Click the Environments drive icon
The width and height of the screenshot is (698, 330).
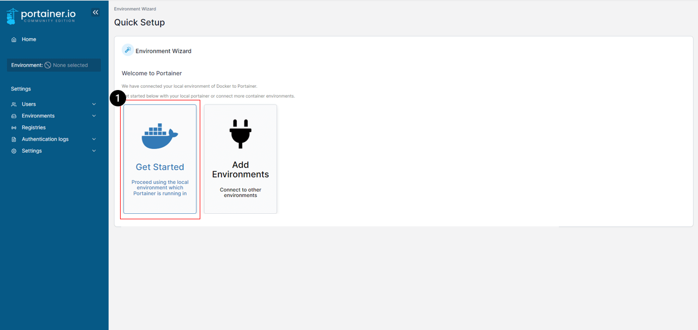tap(14, 116)
